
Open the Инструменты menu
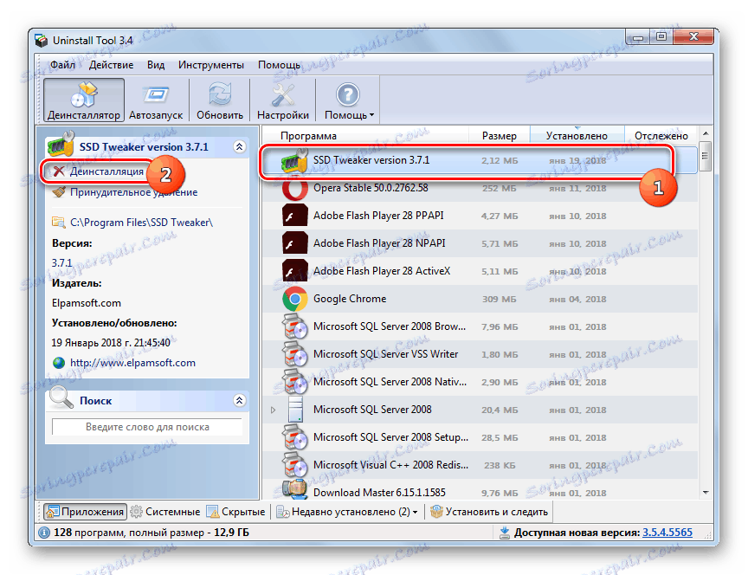211,65
